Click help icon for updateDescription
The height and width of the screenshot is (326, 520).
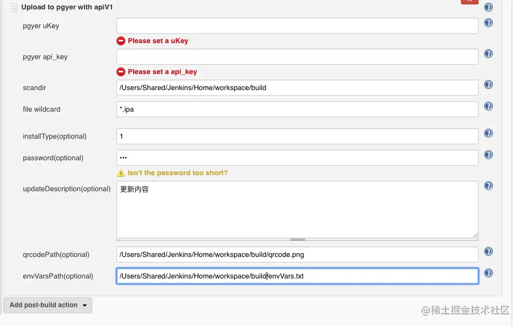[x=488, y=186]
